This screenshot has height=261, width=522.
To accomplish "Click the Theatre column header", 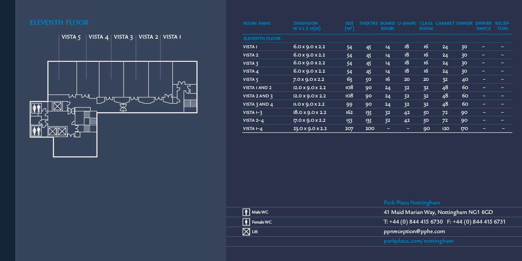I will (368, 23).
